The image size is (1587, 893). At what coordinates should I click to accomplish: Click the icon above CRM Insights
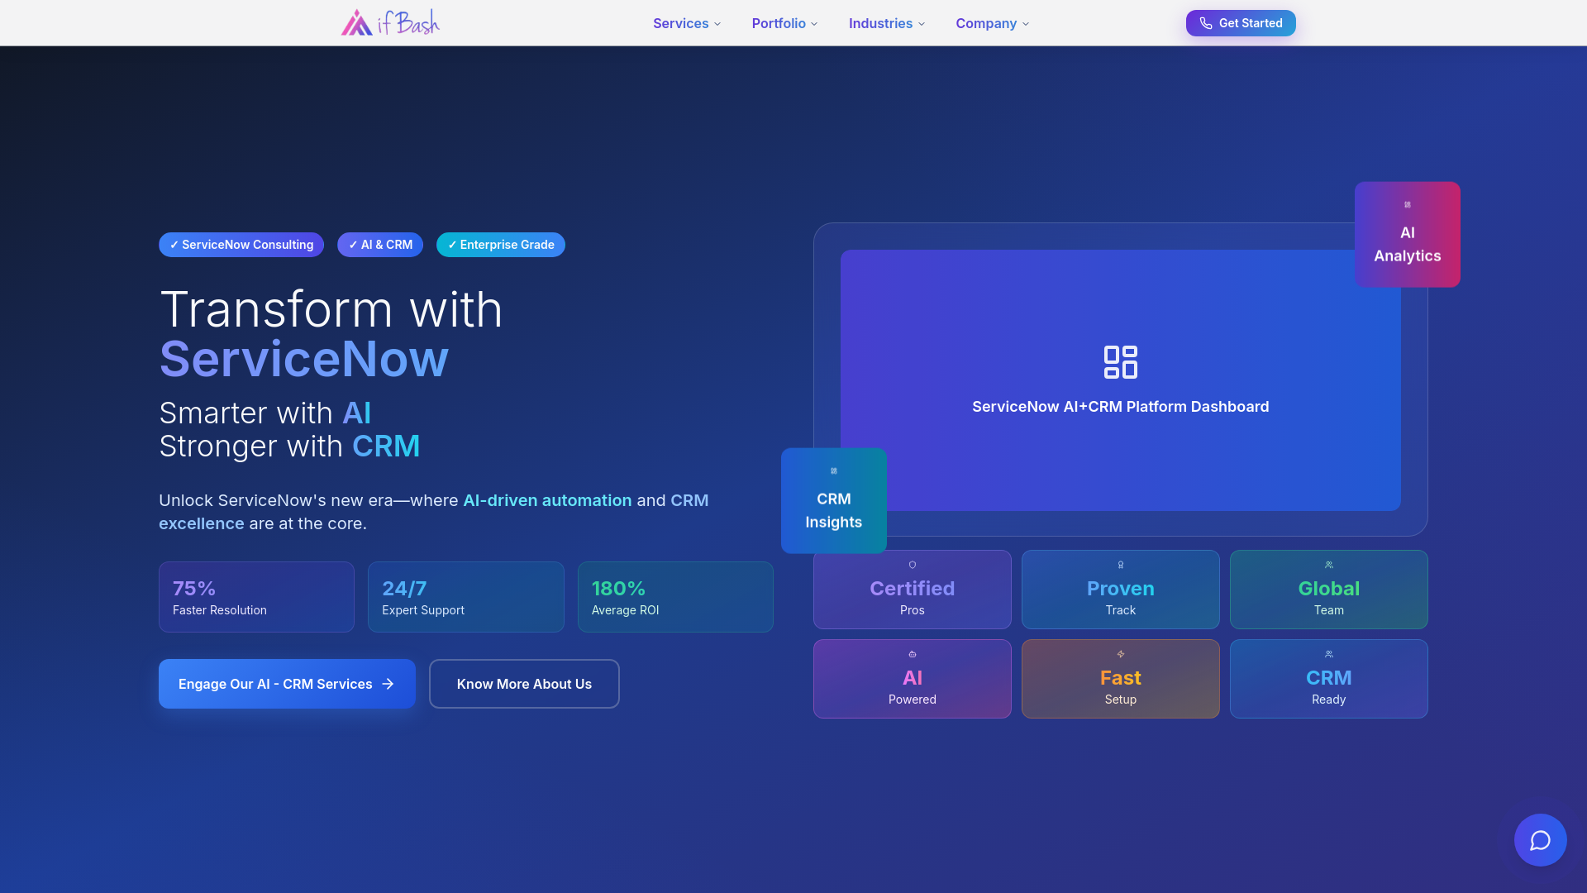coord(833,471)
